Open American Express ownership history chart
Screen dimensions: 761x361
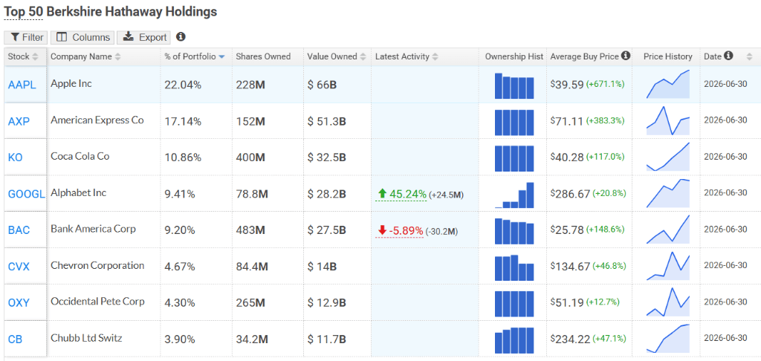tap(514, 123)
